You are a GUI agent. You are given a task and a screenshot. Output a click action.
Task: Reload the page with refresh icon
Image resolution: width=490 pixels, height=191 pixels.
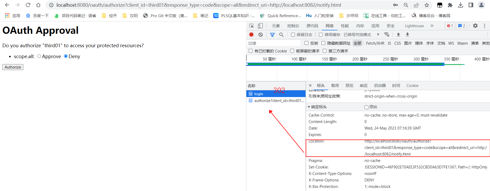[28, 5]
